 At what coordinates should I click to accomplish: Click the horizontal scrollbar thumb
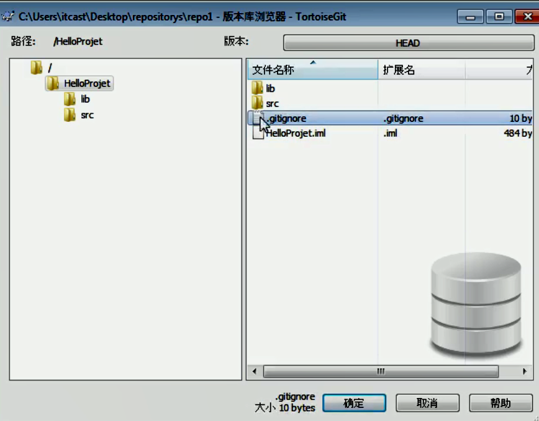(381, 371)
